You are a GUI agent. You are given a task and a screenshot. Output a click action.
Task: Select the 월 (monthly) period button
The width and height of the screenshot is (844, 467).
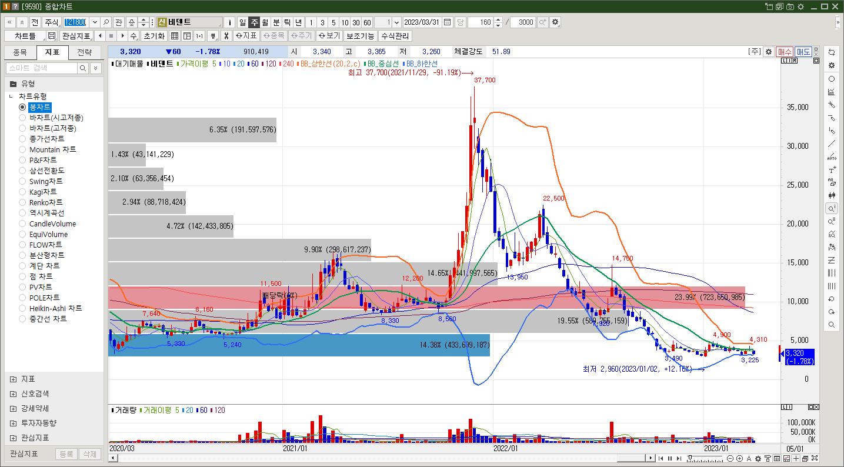coord(265,22)
